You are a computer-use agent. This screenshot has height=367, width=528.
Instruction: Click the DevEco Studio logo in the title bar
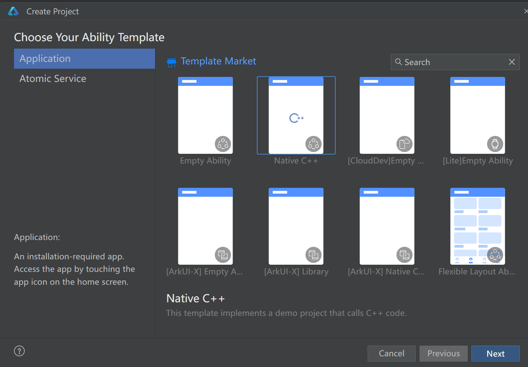tap(13, 11)
